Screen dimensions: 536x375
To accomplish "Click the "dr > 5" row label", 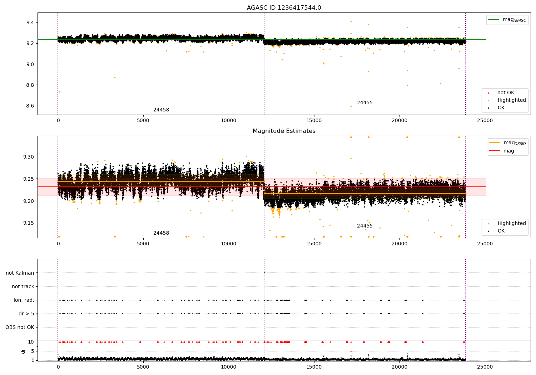I will (26, 314).
